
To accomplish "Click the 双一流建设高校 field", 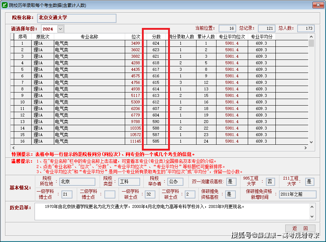I will [231, 182].
